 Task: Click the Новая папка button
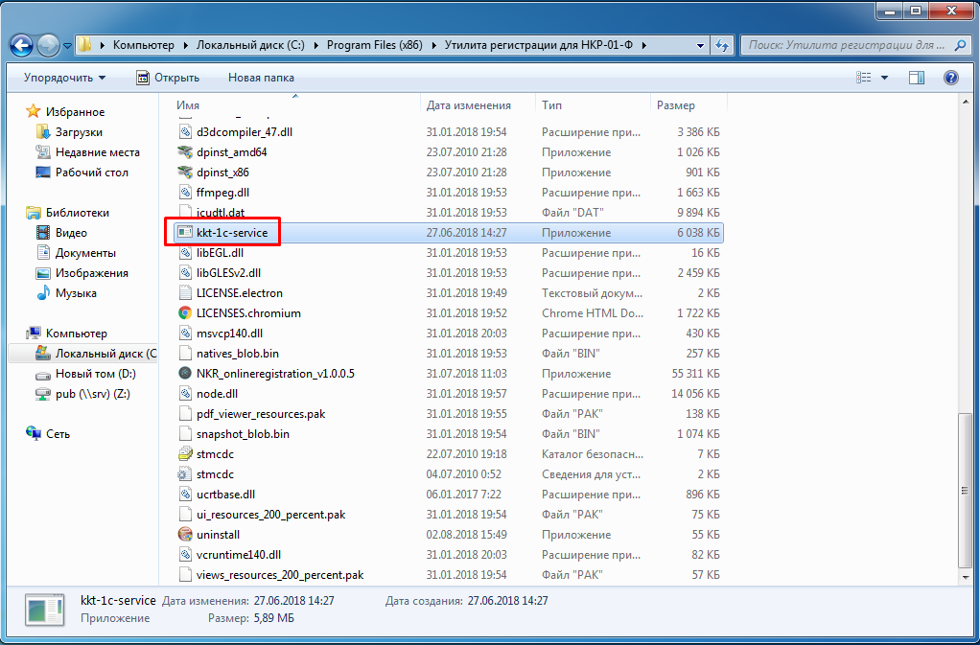coord(261,78)
